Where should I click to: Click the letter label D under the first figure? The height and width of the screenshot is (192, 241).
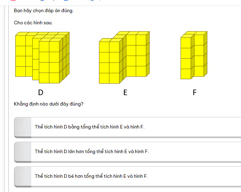41,92
